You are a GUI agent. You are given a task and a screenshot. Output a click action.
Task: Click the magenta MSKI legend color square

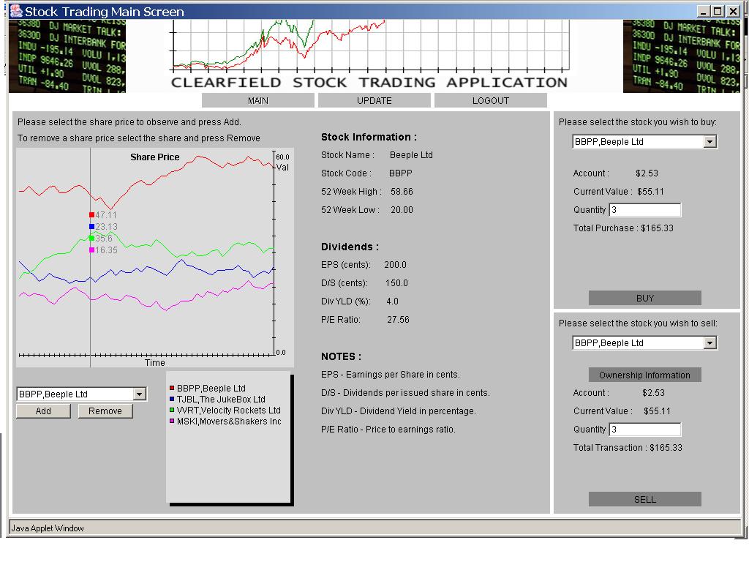pos(172,421)
